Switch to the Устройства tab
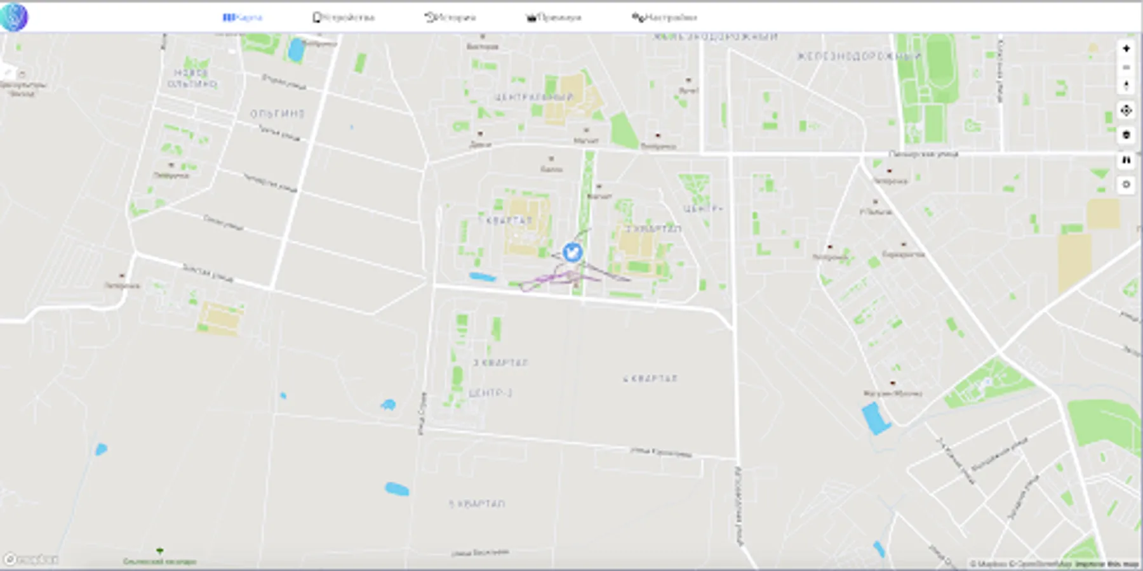The height and width of the screenshot is (571, 1143). pyautogui.click(x=344, y=18)
